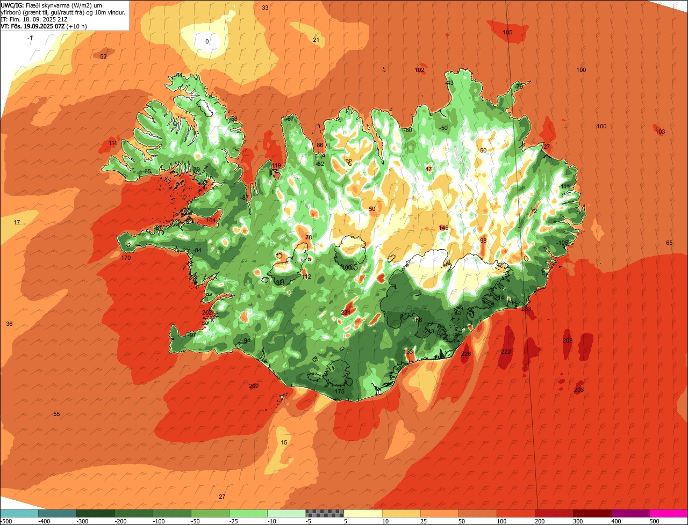Click the map value '36' on the west edge
Screen dimensions: 688x525
coord(9,324)
